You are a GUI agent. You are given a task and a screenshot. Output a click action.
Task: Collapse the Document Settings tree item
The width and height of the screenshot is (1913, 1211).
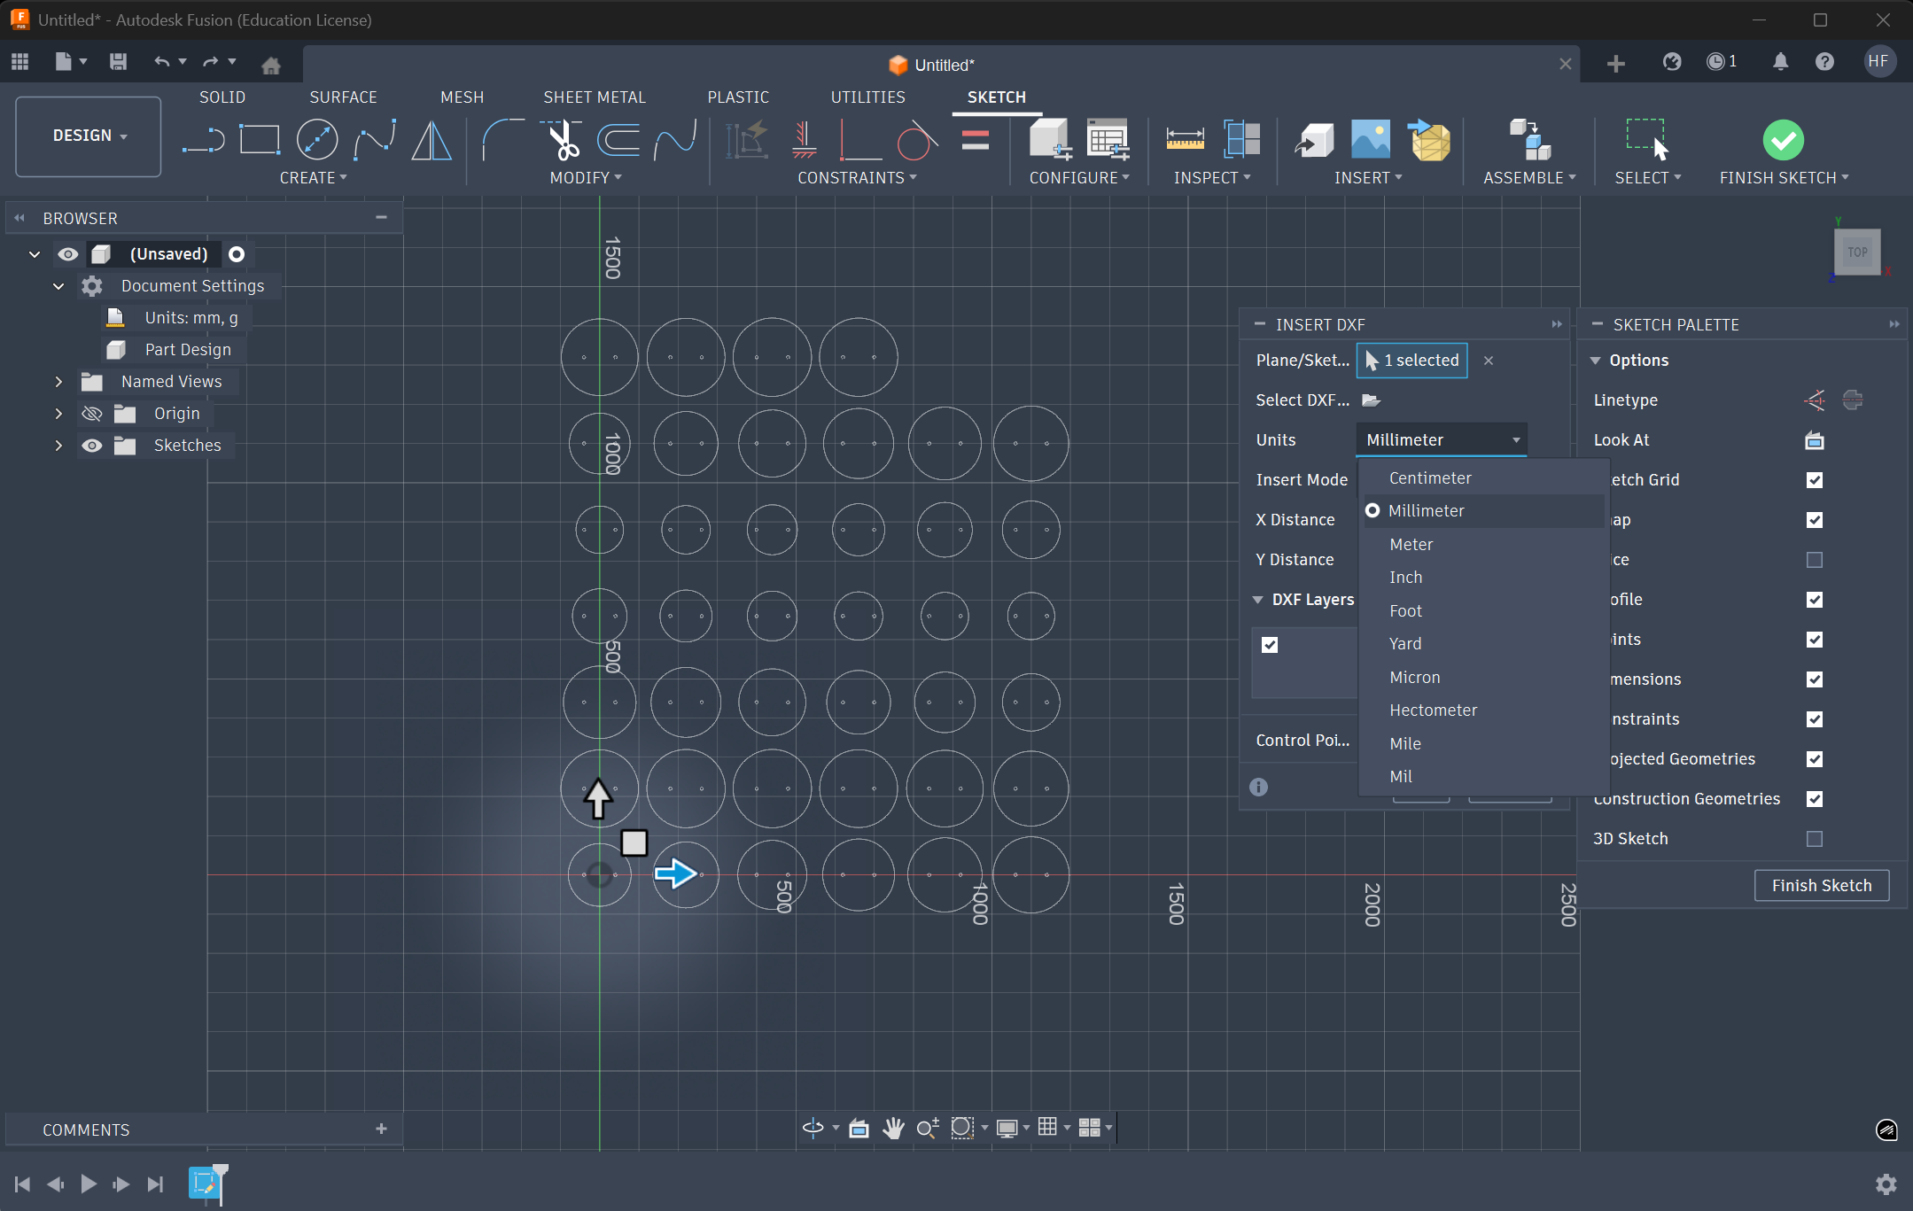(x=58, y=285)
